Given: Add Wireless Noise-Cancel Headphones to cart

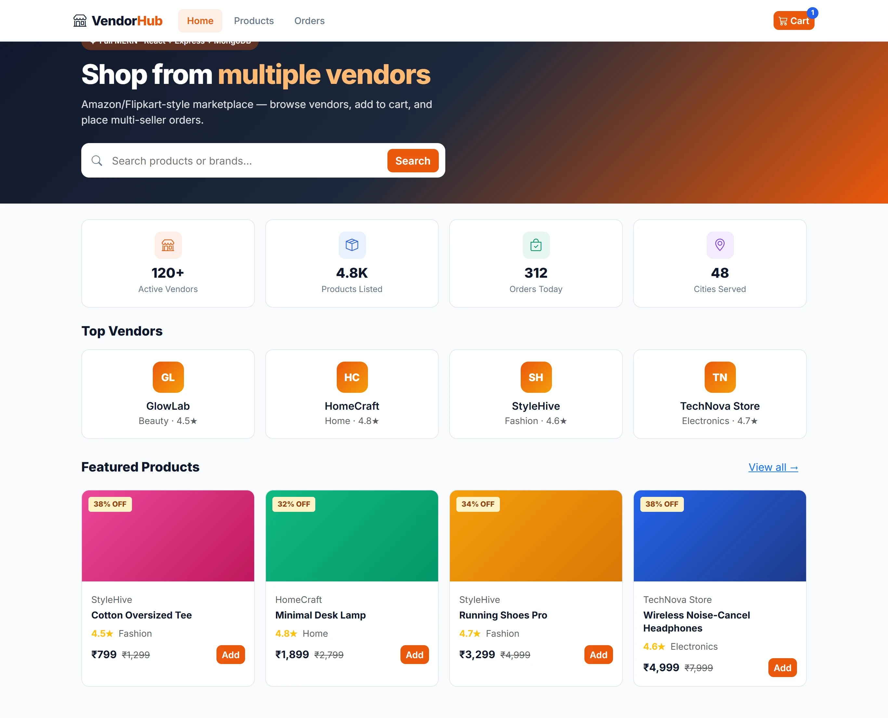Looking at the screenshot, I should coord(783,668).
